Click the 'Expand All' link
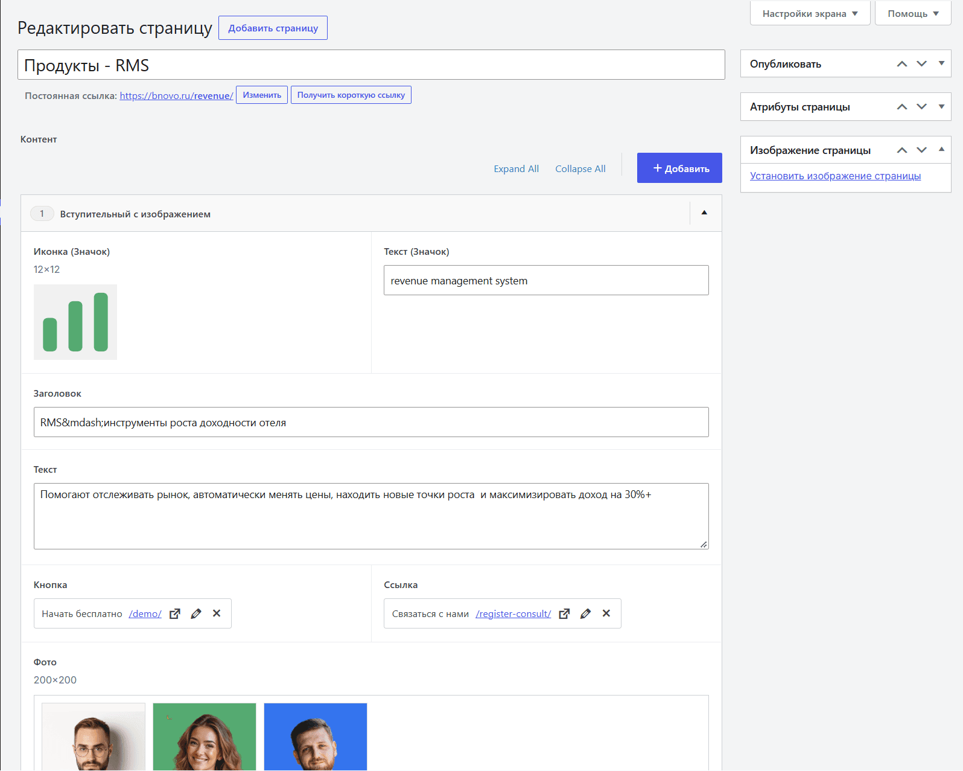Viewport: 963px width, 771px height. (516, 169)
